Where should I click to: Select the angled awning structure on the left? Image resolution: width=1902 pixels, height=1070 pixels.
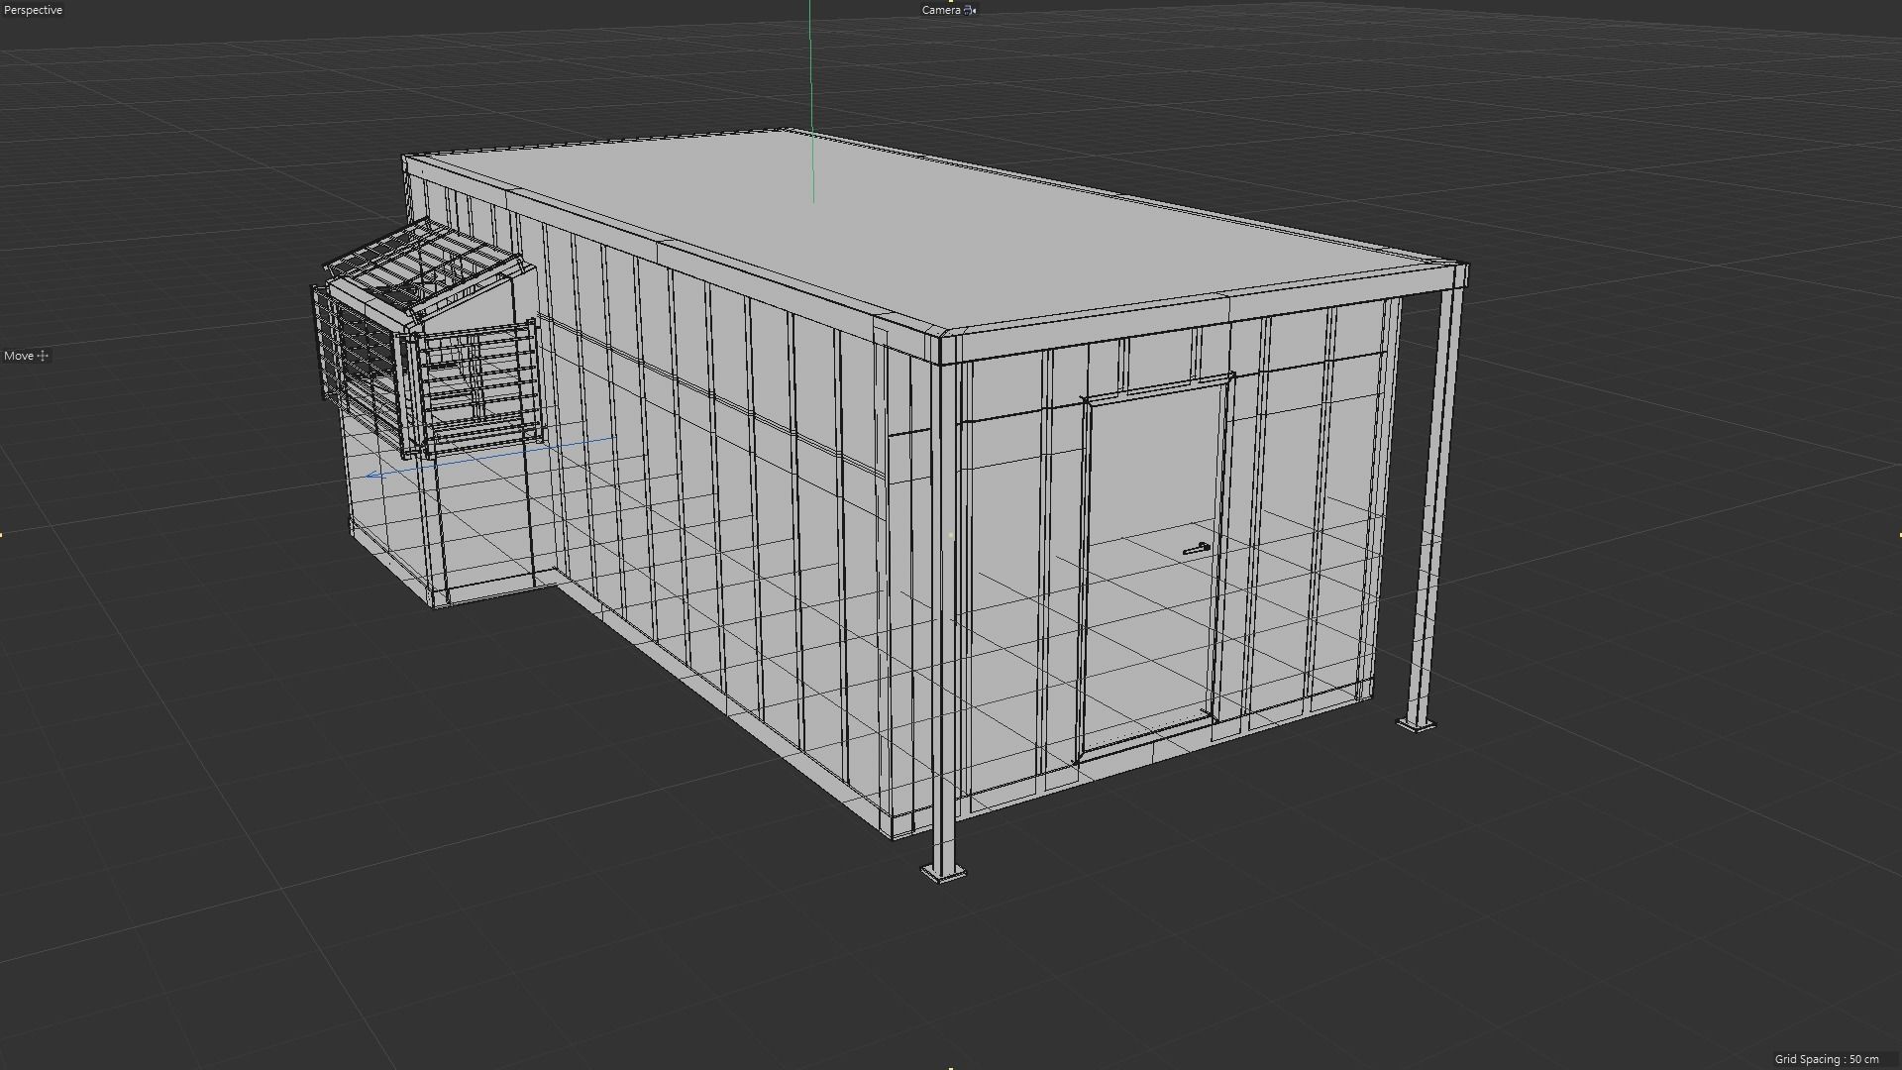point(426,267)
